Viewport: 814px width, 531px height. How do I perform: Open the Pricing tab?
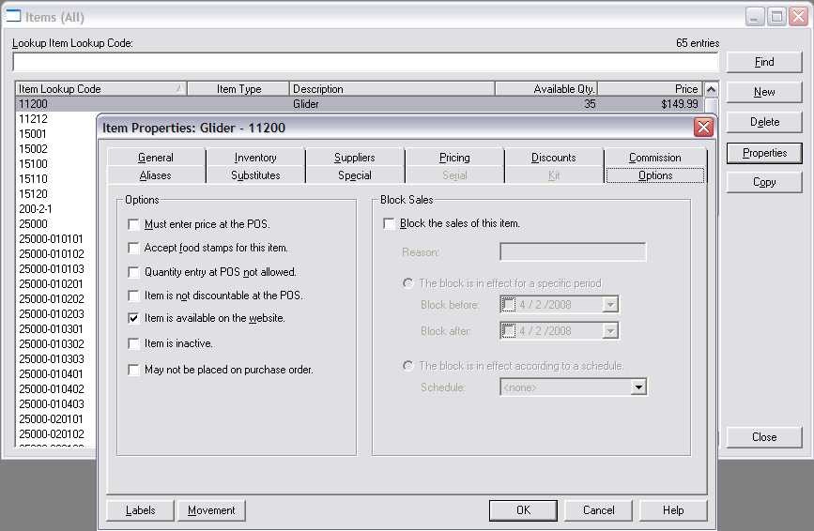(x=454, y=157)
